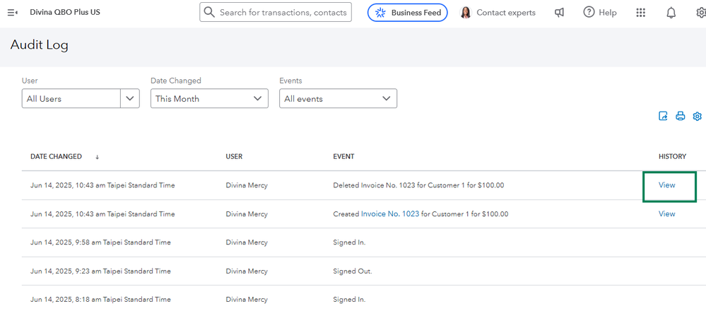706x311 pixels.
Task: Open the top-right settings gear
Action: 698,13
